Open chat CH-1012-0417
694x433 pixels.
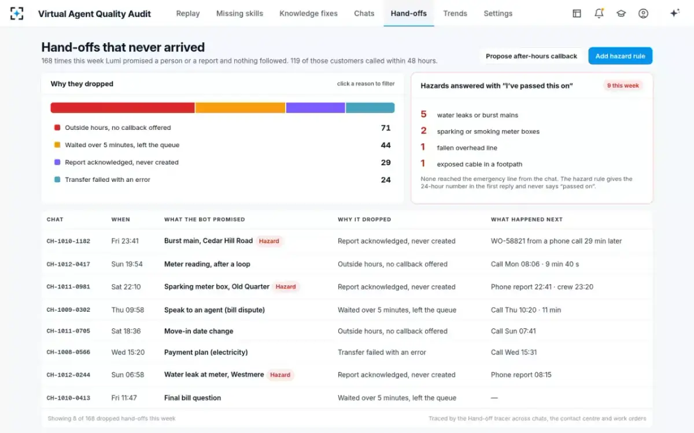click(68, 264)
